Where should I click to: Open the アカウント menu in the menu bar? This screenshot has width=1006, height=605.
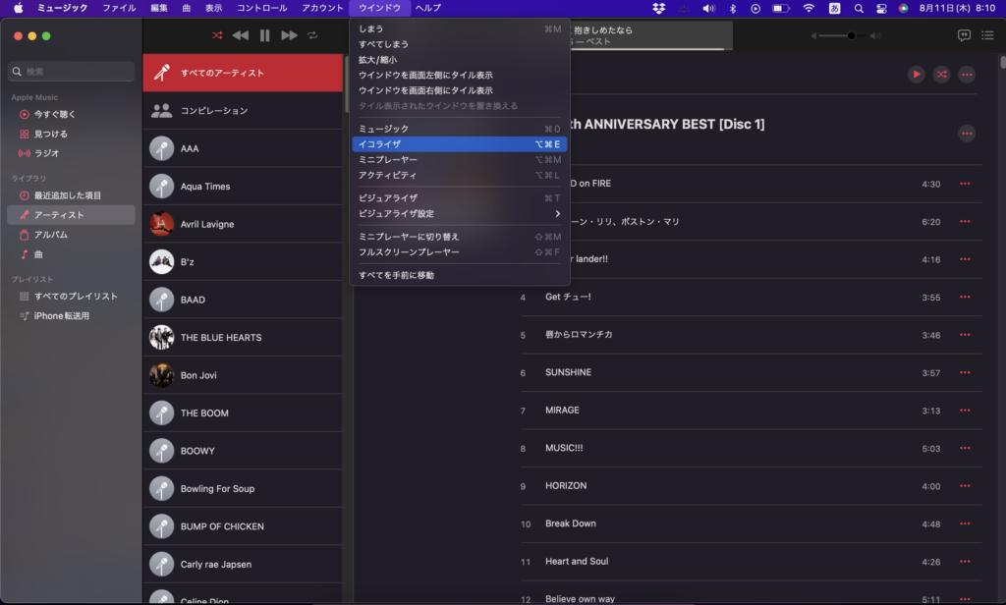pos(322,8)
